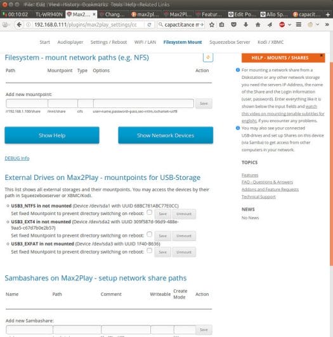Click the new mountpoint options input field
The image size is (333, 337).
click(x=143, y=104)
